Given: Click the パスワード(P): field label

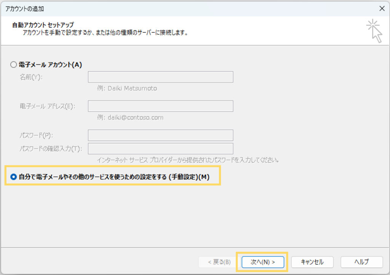Looking at the screenshot, I should (36, 135).
